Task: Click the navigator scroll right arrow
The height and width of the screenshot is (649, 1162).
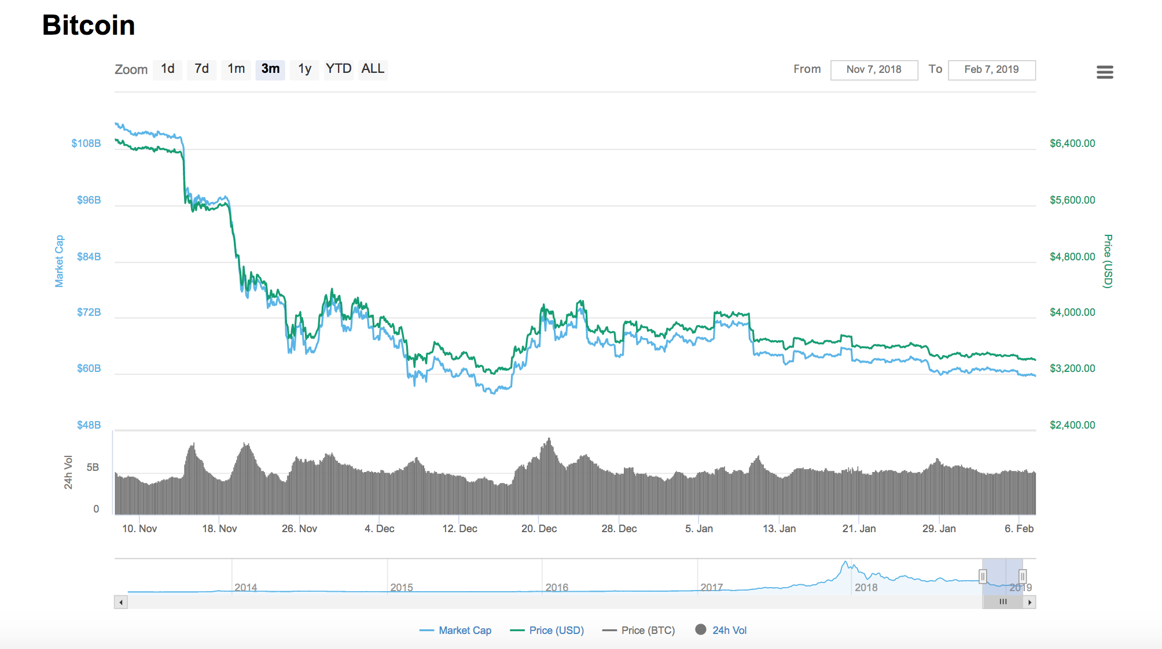Action: [1029, 602]
